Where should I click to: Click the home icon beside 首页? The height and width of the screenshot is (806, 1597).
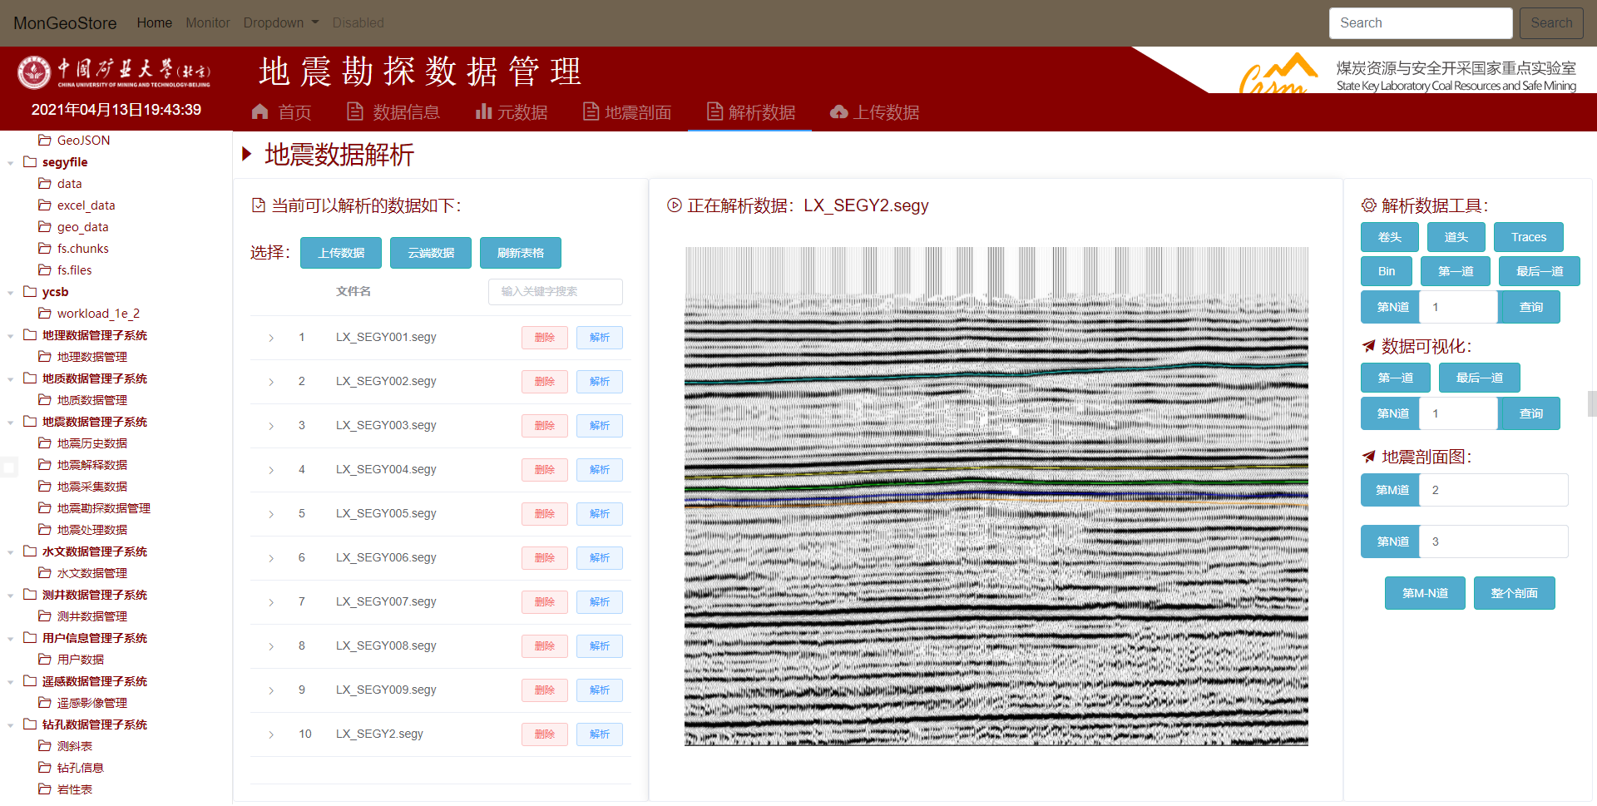click(x=260, y=111)
